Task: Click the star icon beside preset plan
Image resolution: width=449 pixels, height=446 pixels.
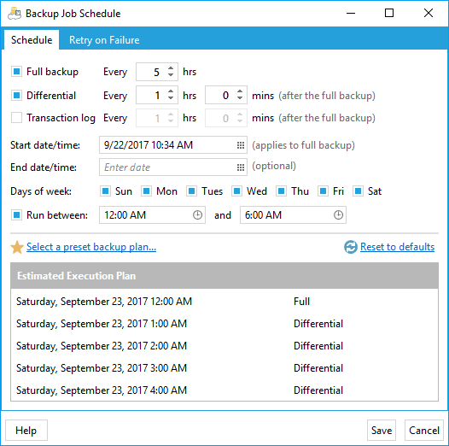Action: [17, 247]
